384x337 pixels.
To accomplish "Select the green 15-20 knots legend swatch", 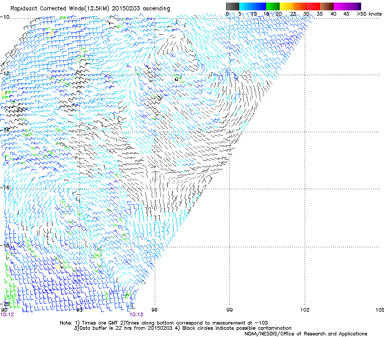I will tap(273, 6).
